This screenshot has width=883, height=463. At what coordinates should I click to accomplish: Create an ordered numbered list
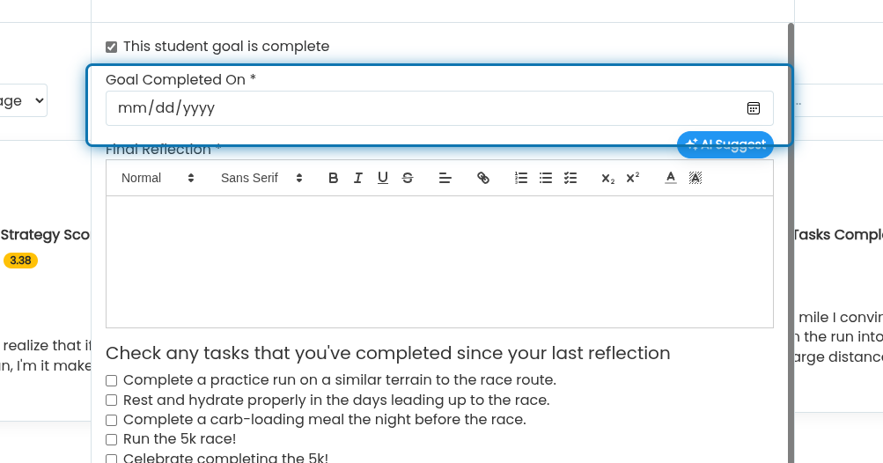coord(521,178)
